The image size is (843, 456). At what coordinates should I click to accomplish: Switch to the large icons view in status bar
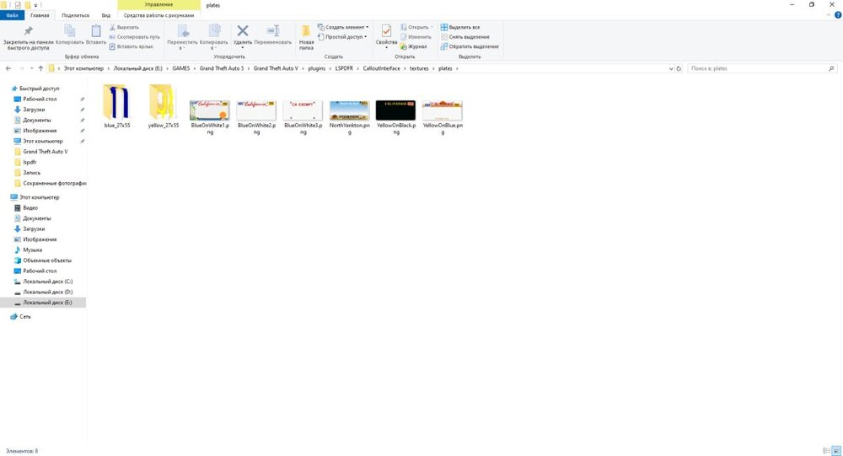(x=836, y=451)
